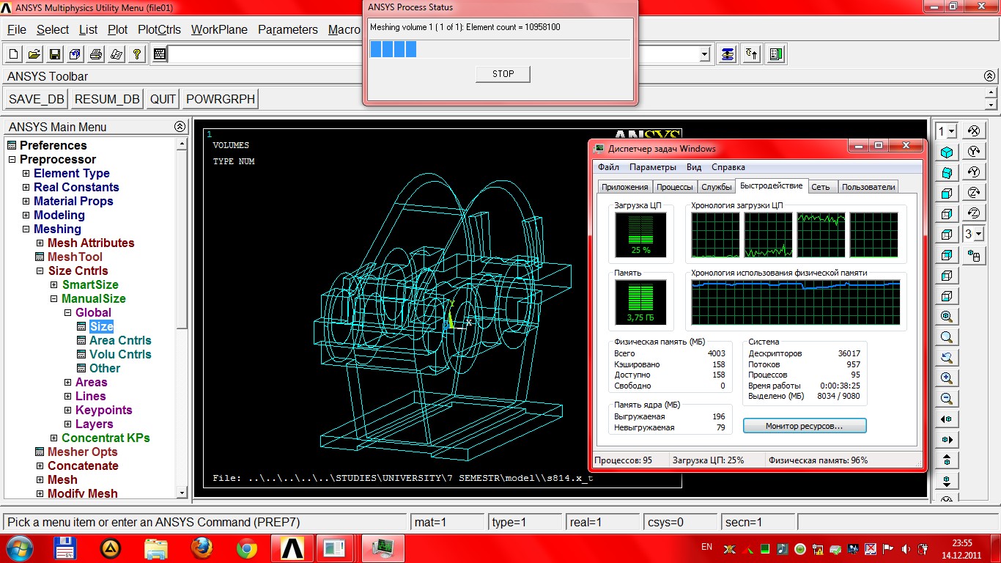Click the RESUM_DB toolbar button
Screen dimensions: 1001x563
coord(107,99)
